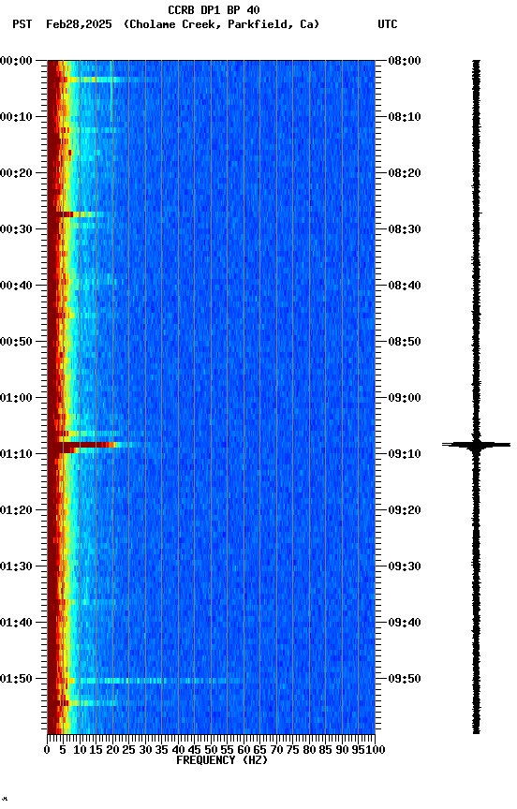Click the 08:50 UTC time label
The width and height of the screenshot is (517, 809).
[x=405, y=342]
